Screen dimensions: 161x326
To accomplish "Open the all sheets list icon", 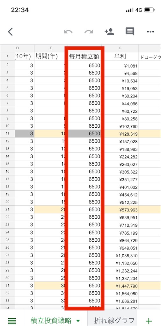I will [12, 321].
